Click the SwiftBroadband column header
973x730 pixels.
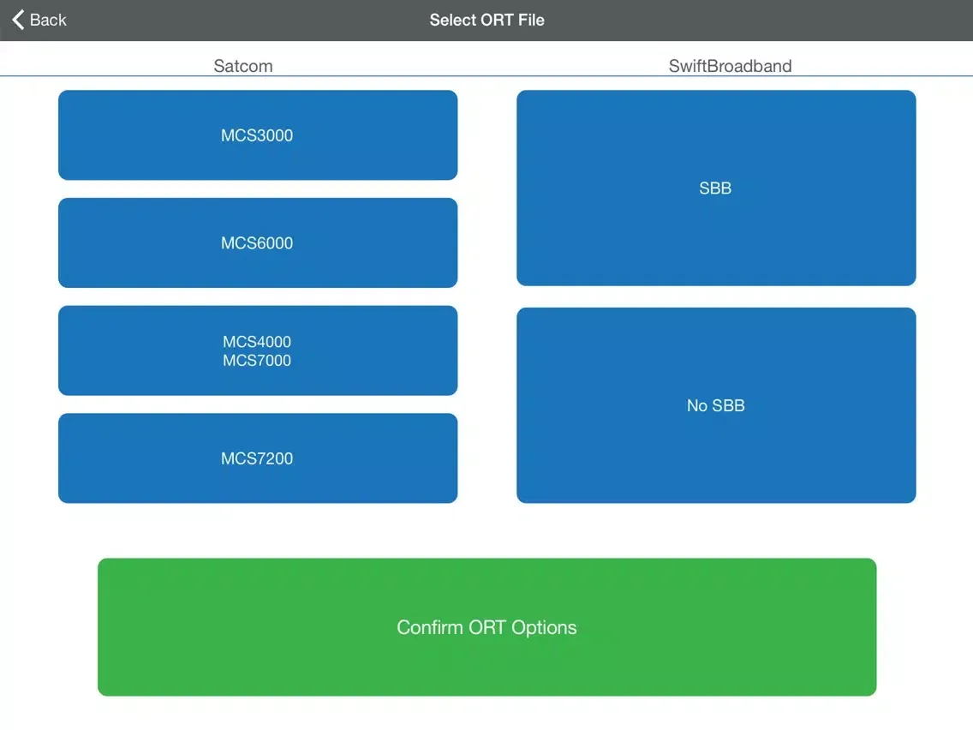(x=730, y=66)
